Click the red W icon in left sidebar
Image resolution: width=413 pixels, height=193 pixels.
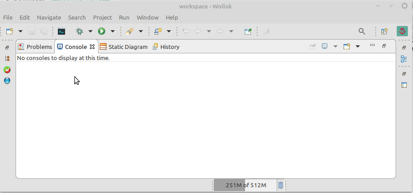(x=7, y=70)
